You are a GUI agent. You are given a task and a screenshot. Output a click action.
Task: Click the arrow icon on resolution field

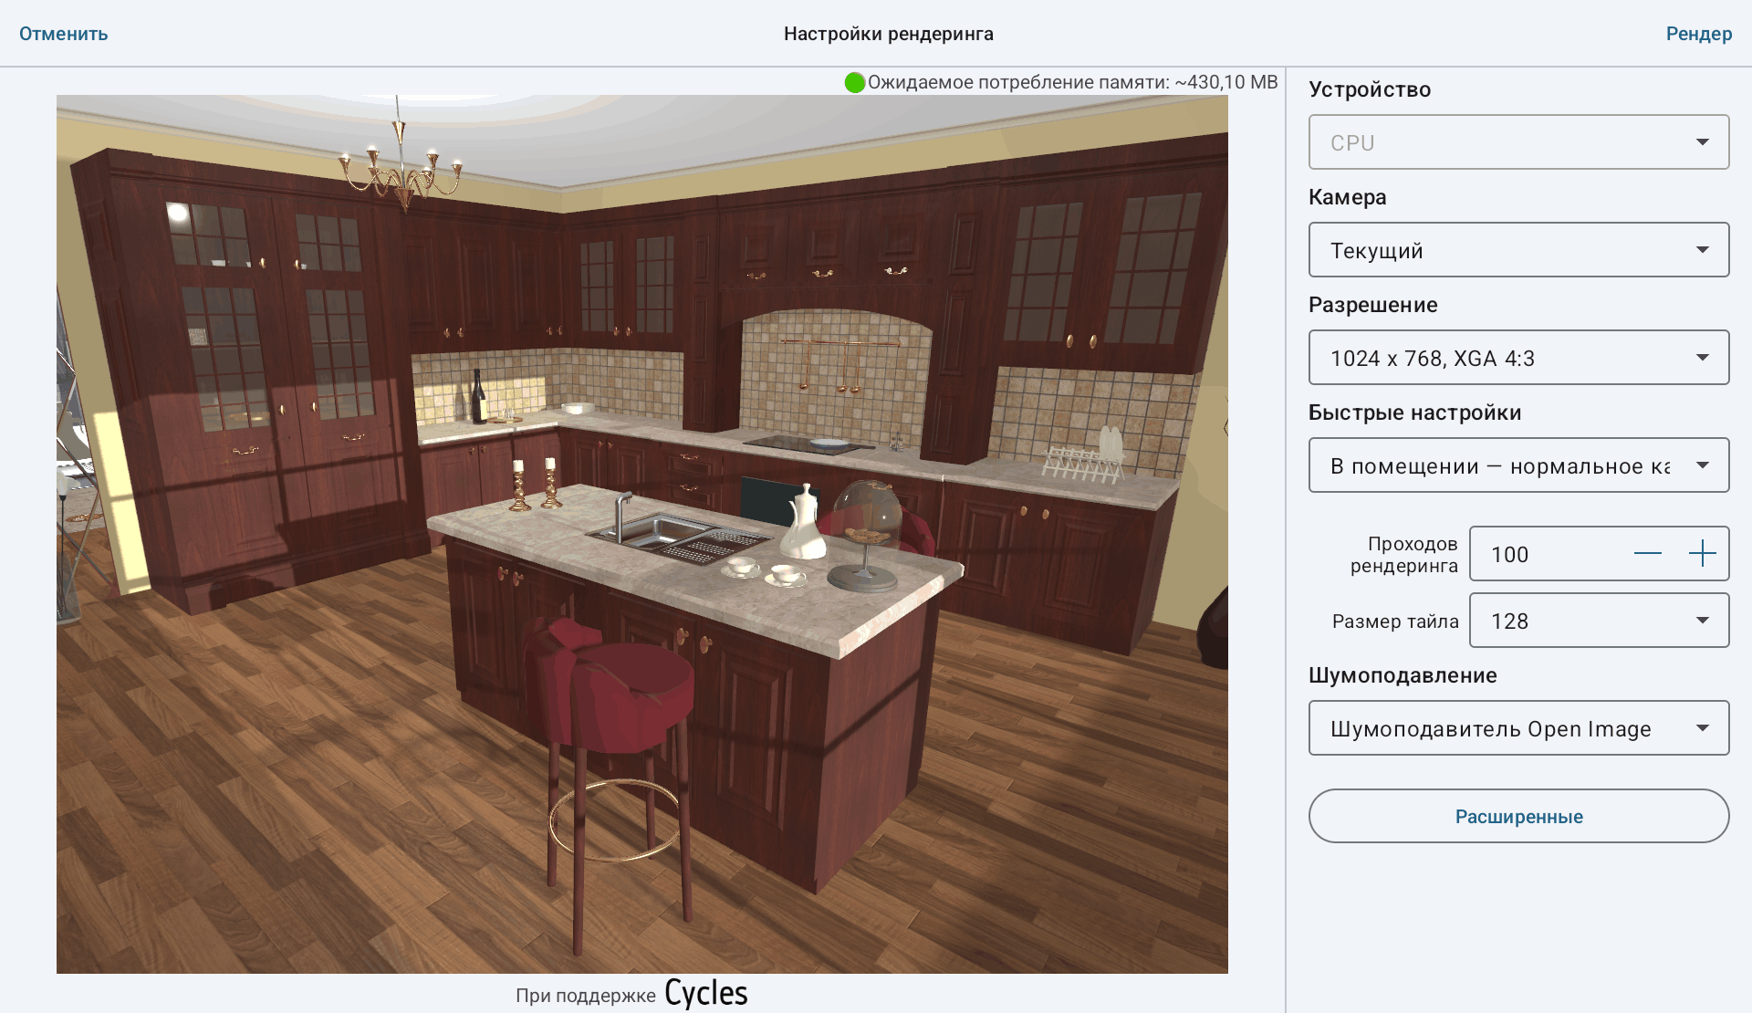1702,358
